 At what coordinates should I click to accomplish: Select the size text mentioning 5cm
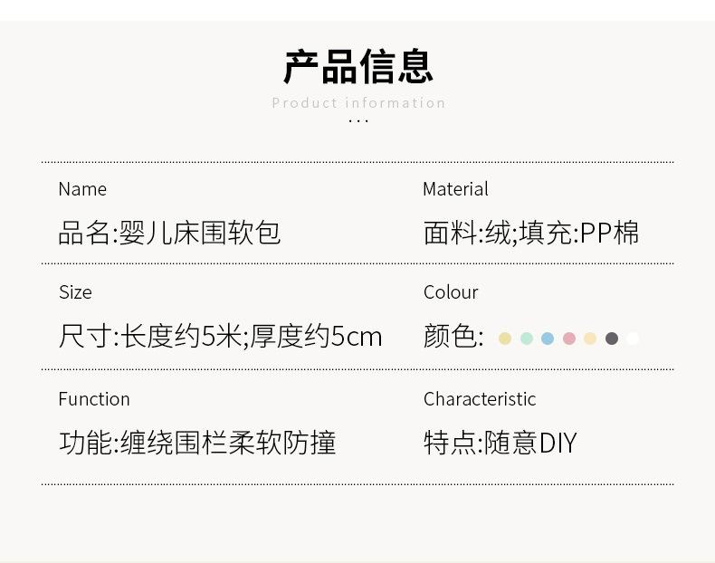point(220,337)
